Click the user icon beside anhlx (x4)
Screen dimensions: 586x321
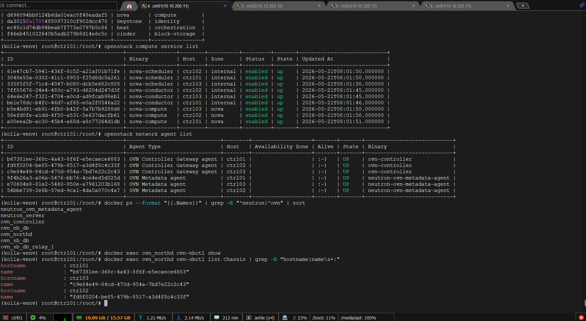click(248, 318)
